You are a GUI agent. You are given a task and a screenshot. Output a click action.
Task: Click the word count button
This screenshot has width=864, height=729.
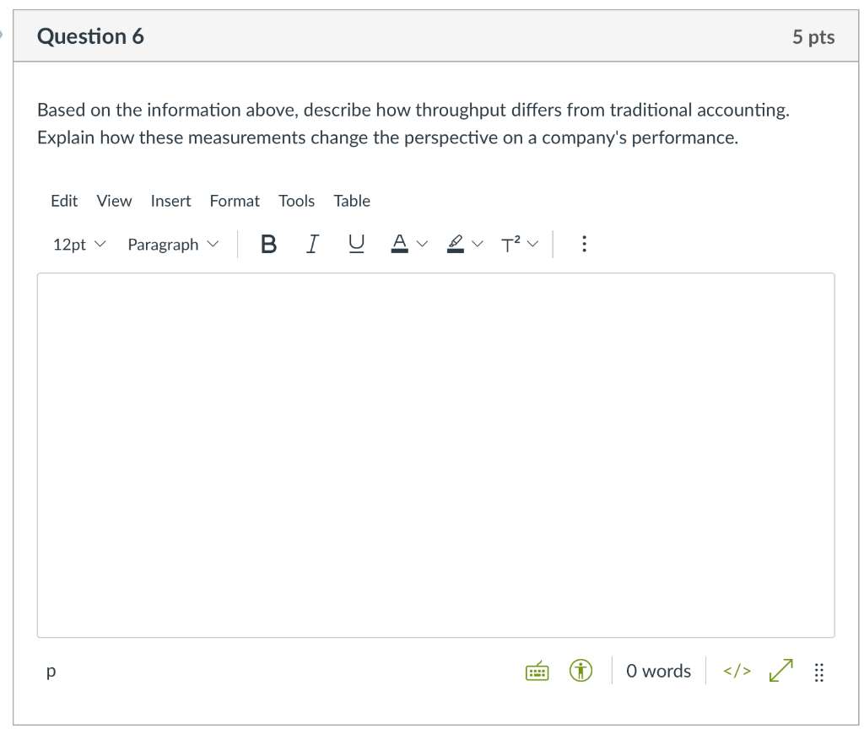[658, 672]
